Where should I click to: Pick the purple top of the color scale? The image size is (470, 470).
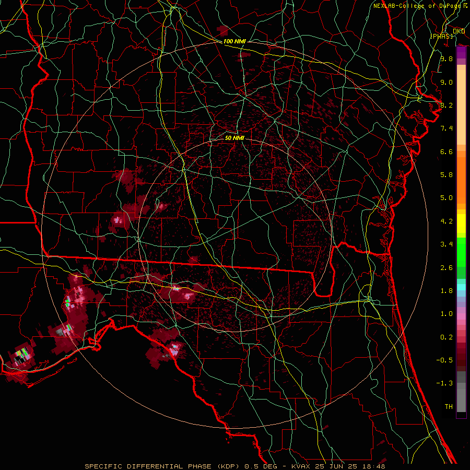(x=461, y=52)
